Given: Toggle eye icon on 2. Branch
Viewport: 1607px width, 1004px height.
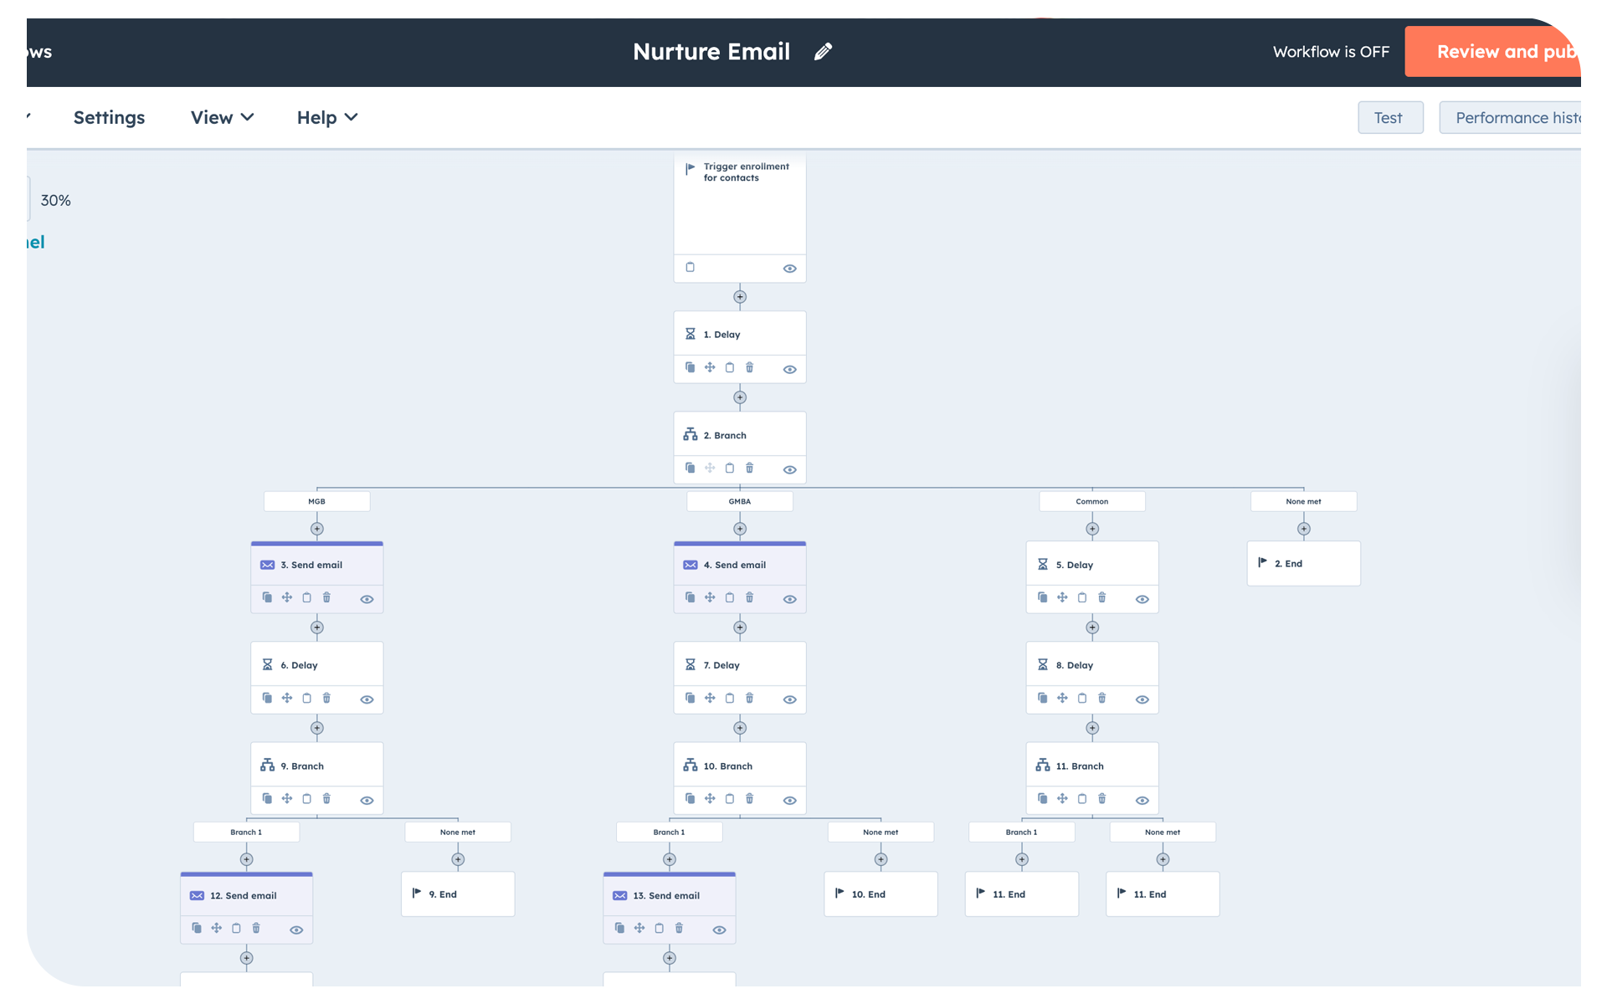Looking at the screenshot, I should 789,469.
